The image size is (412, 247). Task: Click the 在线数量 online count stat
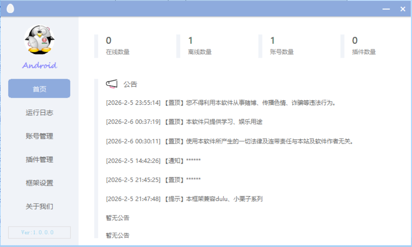[118, 46]
